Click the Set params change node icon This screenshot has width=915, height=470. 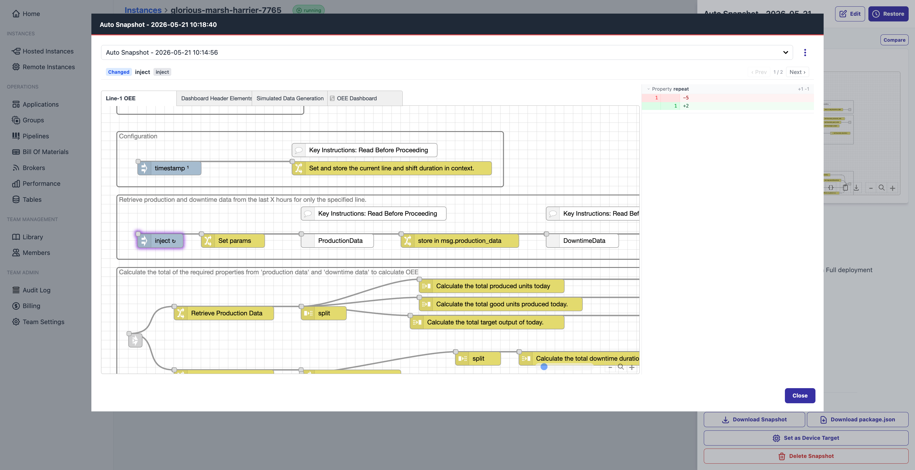point(208,240)
